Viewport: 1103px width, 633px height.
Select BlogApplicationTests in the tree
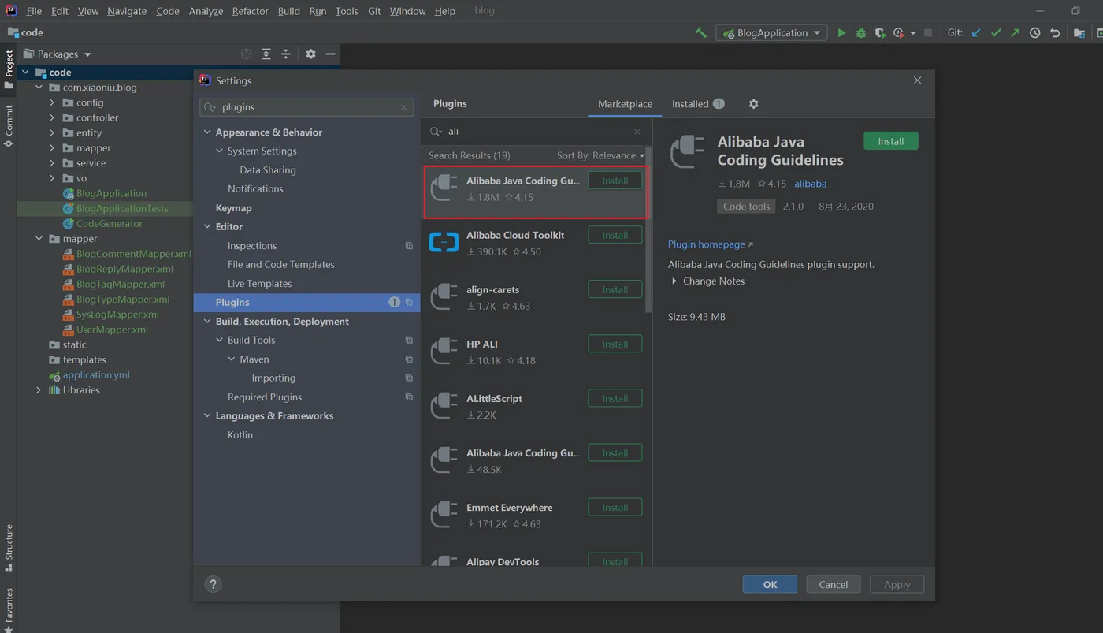click(122, 209)
